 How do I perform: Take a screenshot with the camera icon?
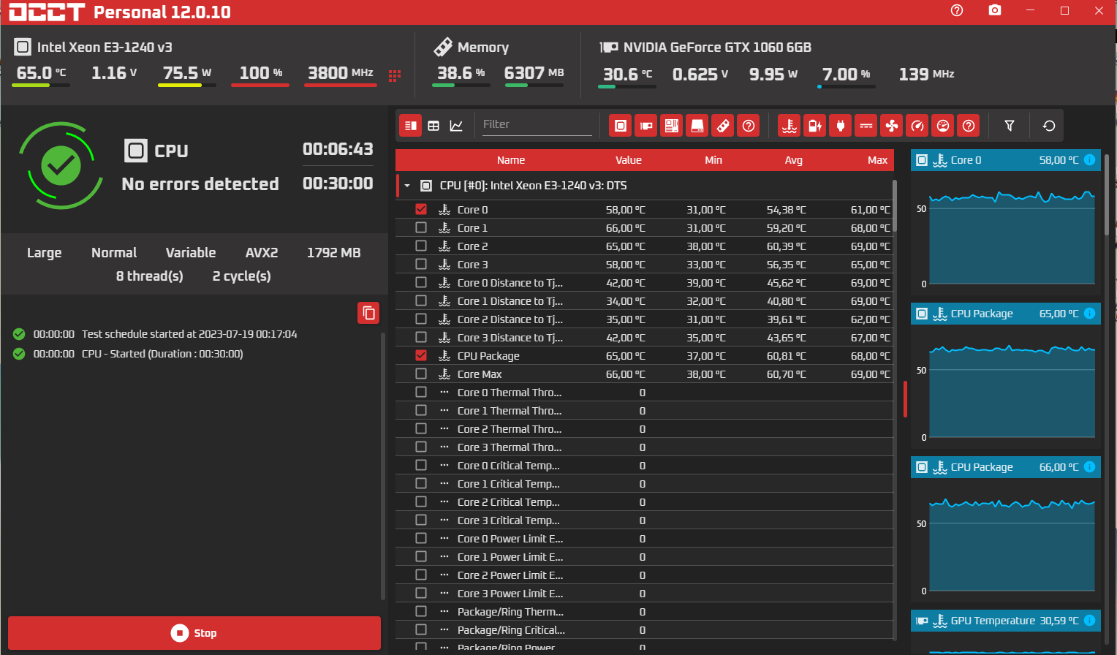click(x=995, y=10)
